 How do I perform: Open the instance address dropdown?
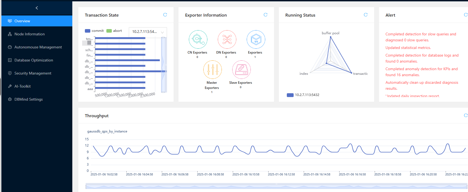(x=148, y=32)
